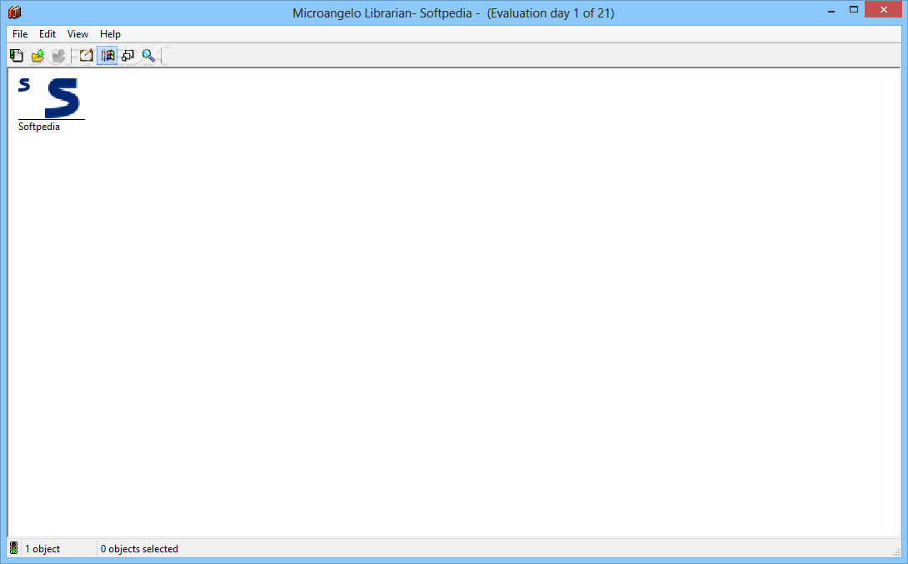This screenshot has width=908, height=564.
Task: Select the large Softpedia S icon thumbnail
Action: pyautogui.click(x=62, y=97)
